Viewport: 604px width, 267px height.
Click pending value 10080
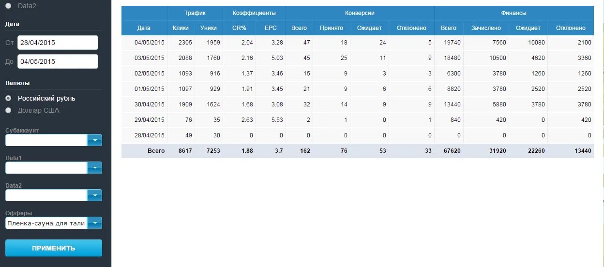(536, 43)
